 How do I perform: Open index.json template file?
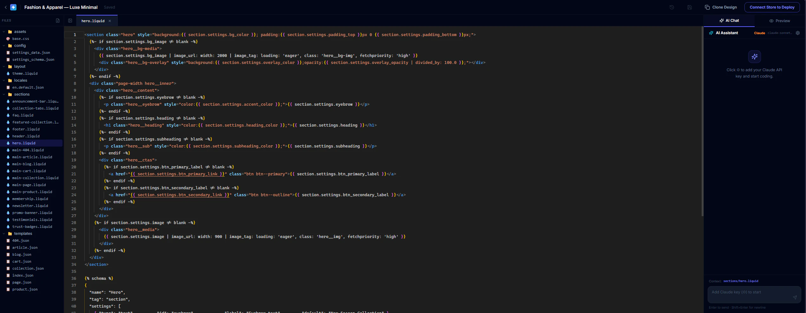click(x=31, y=275)
